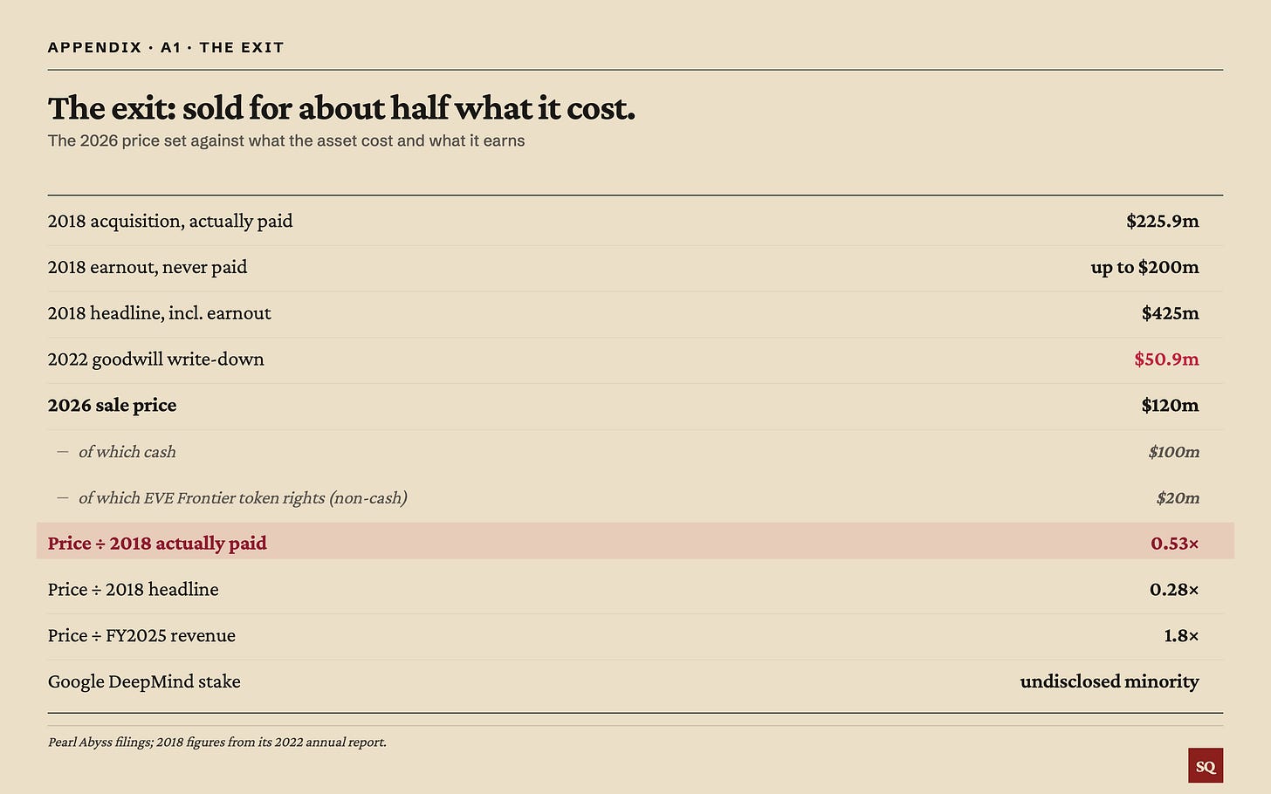Select the '2022 goodwill write-down' label

(156, 359)
